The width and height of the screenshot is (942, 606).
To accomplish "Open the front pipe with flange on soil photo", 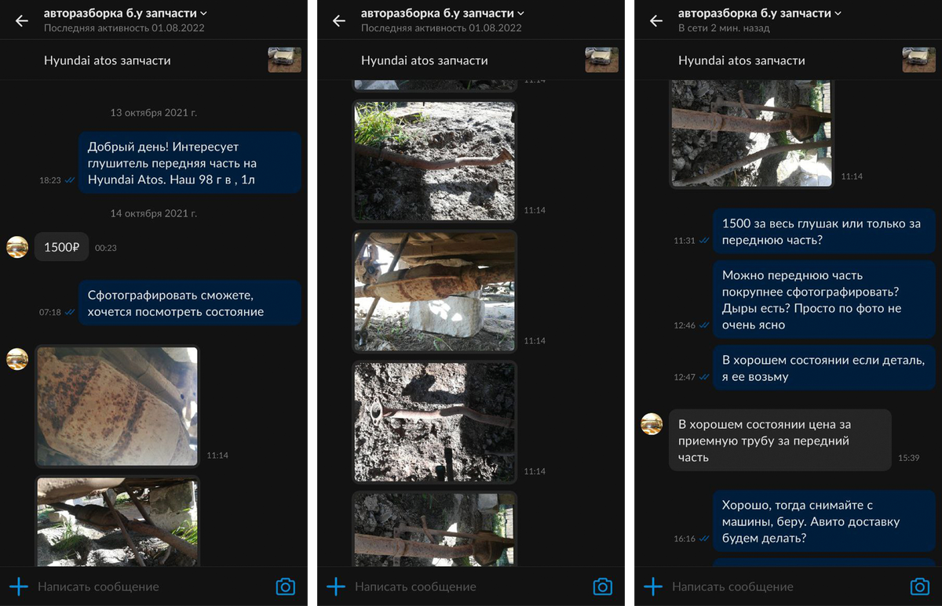I will 434,422.
